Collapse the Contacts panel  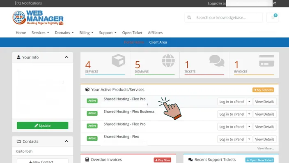coord(67,141)
